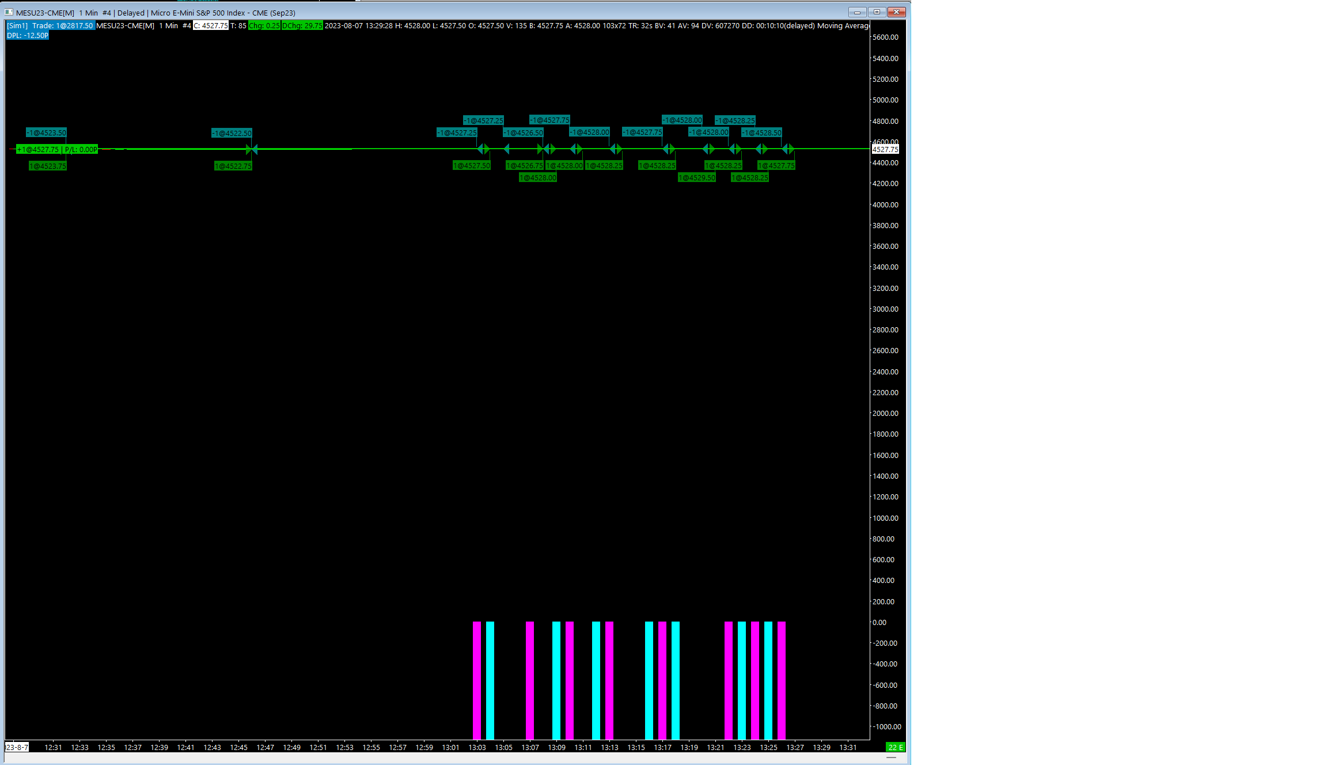
Task: Select the 1@4526.75 buy fill label
Action: (x=524, y=166)
